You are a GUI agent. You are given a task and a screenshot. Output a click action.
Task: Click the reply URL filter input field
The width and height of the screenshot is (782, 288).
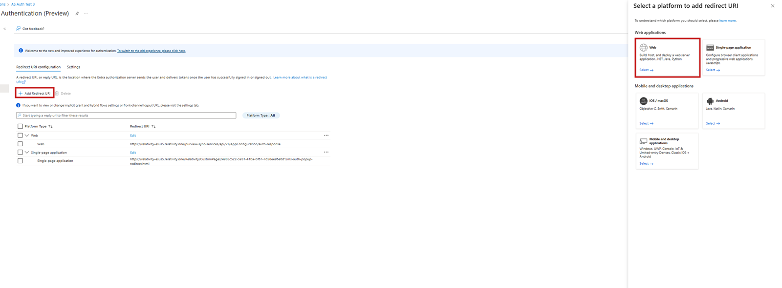pos(126,115)
